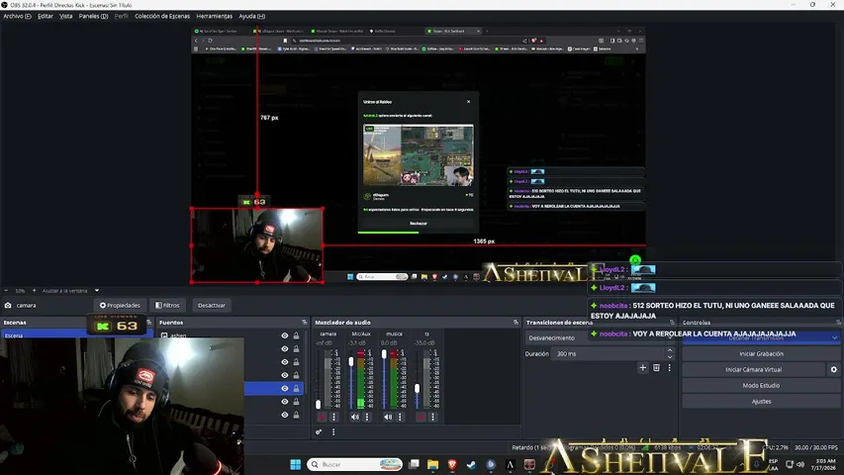Click Iniciar Grabación
844x475 pixels.
761,354
